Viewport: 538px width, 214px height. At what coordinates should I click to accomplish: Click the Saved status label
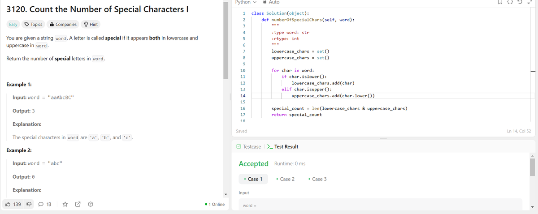pyautogui.click(x=241, y=131)
